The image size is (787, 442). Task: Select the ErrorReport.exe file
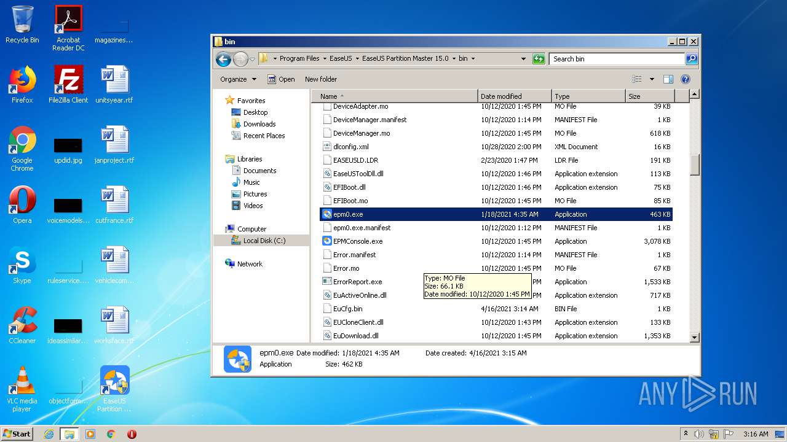tap(497, 282)
